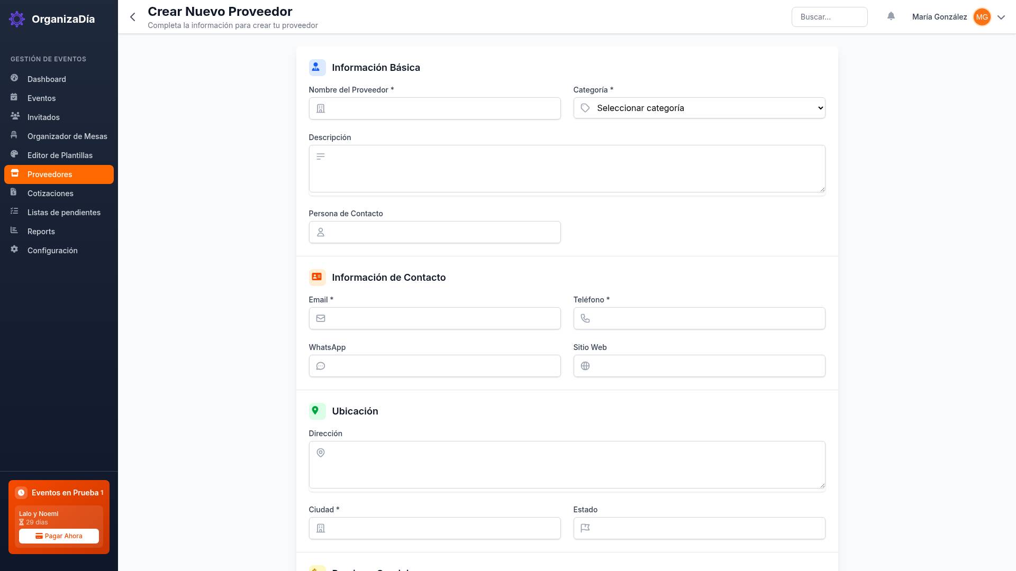The image size is (1016, 571).
Task: Go to Organizador de Mesas
Action: 67,136
